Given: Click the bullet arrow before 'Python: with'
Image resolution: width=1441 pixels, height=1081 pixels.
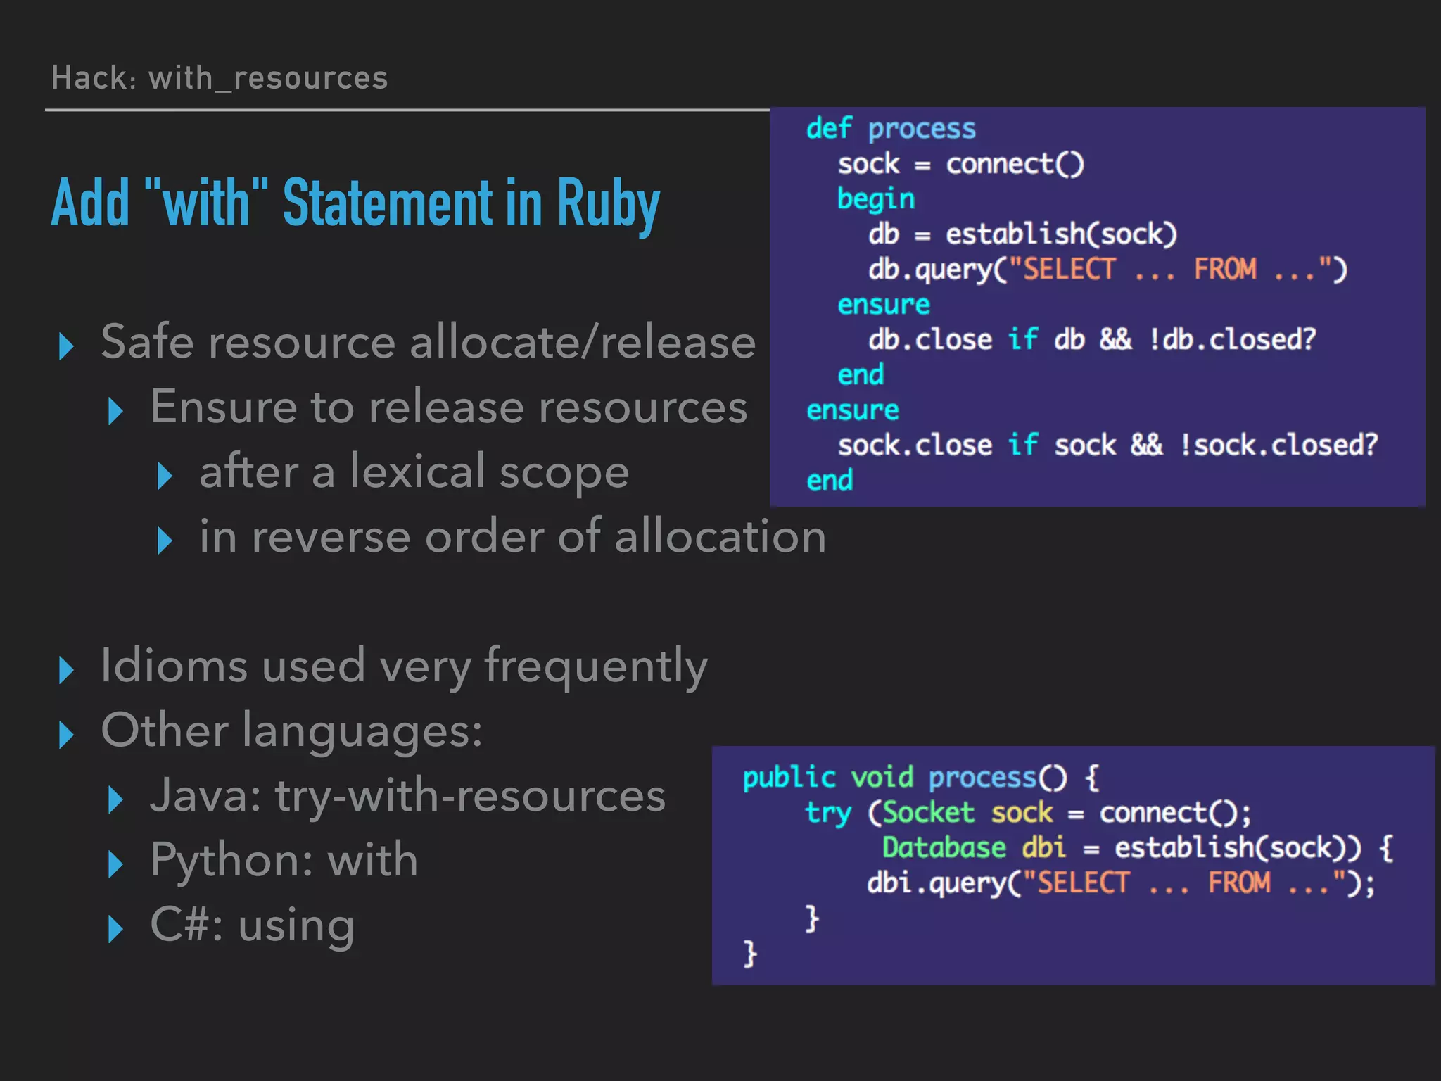Looking at the screenshot, I should tap(116, 864).
